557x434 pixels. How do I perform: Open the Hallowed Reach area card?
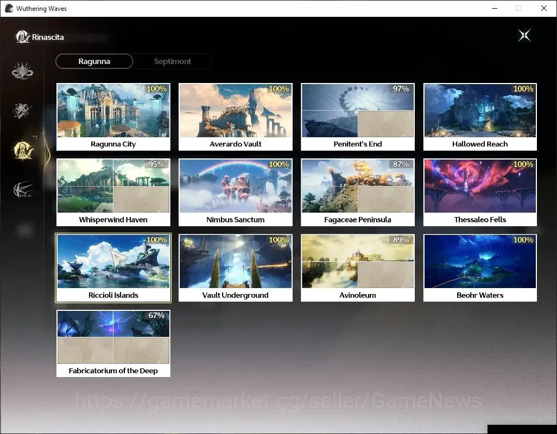[x=480, y=117]
